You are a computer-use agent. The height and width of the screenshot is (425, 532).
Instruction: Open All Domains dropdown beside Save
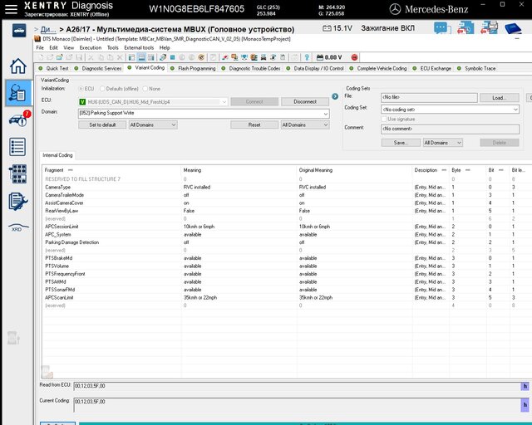443,143
